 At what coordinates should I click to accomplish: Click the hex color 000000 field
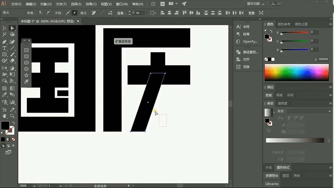tap(323, 59)
